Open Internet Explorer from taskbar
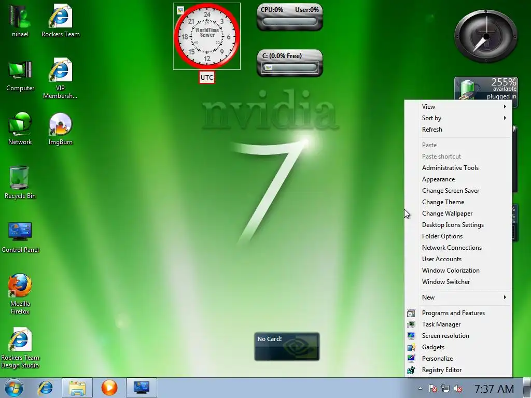Screen dimensions: 531x398 (45, 388)
